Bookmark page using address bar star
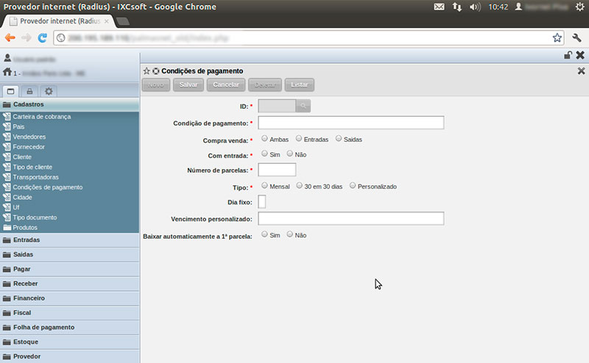Image resolution: width=589 pixels, height=363 pixels. tap(557, 37)
